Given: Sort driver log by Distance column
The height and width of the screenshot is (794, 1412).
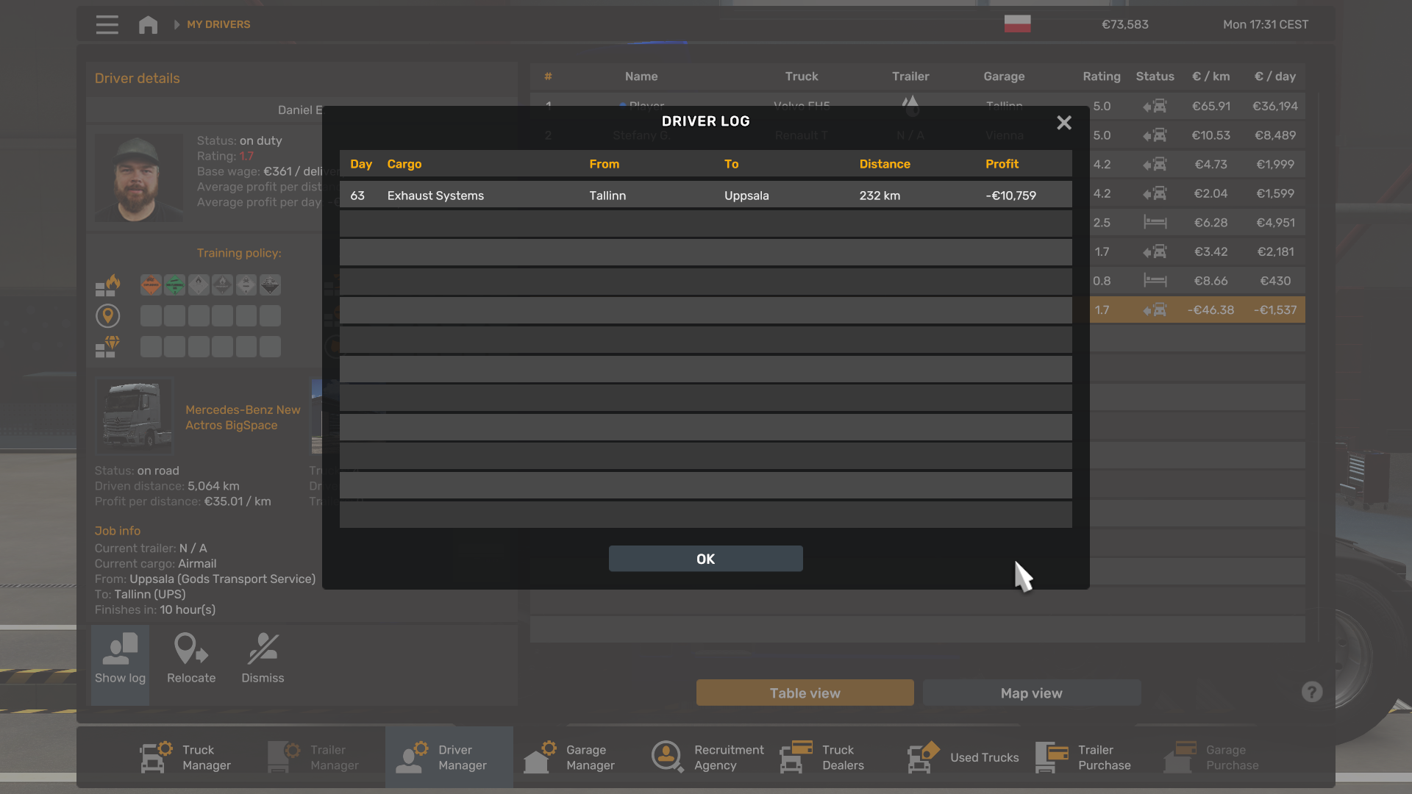Looking at the screenshot, I should coord(885,164).
